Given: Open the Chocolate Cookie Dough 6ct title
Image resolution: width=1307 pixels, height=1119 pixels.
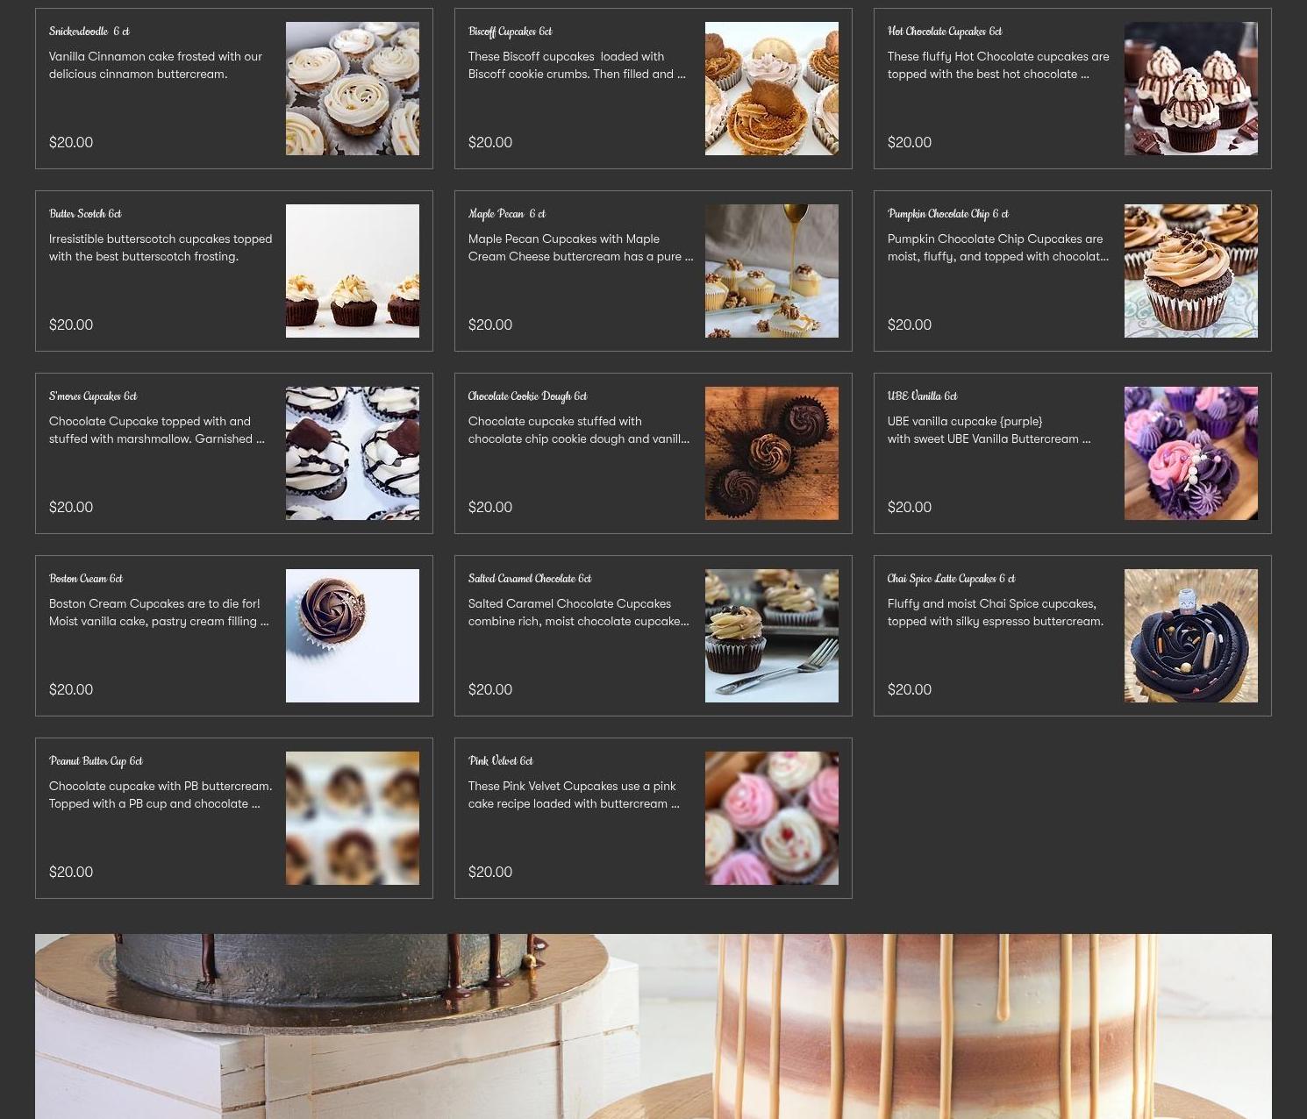Looking at the screenshot, I should (x=528, y=396).
